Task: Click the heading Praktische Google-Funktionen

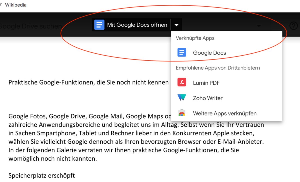Action: (89, 82)
